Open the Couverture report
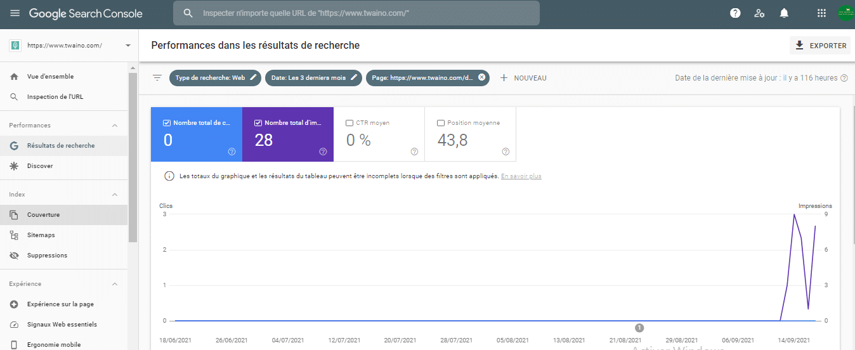855x350 pixels. (63, 215)
